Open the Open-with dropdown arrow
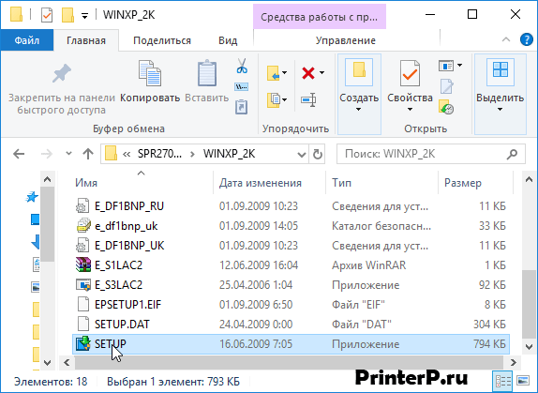 click(460, 66)
